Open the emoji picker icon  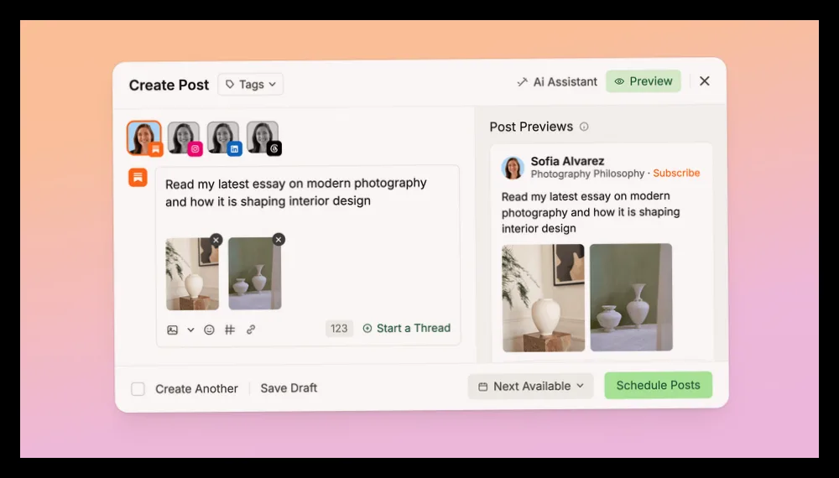[209, 330]
